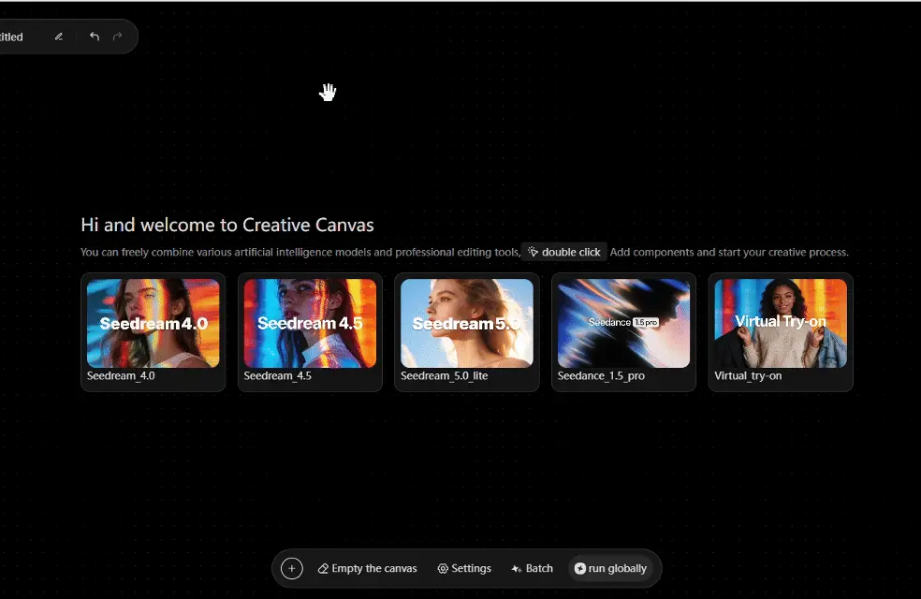The width and height of the screenshot is (921, 599).
Task: Click the Virtual_try-on label
Action: click(748, 376)
